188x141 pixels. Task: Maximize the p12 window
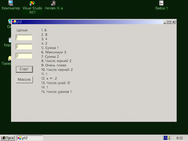[169, 22]
